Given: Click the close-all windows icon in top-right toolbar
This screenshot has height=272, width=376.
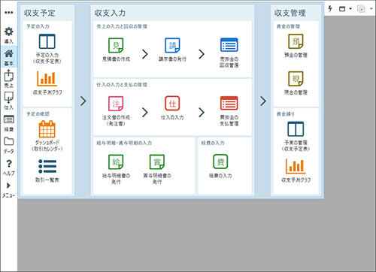Looking at the screenshot, I should click(361, 9).
